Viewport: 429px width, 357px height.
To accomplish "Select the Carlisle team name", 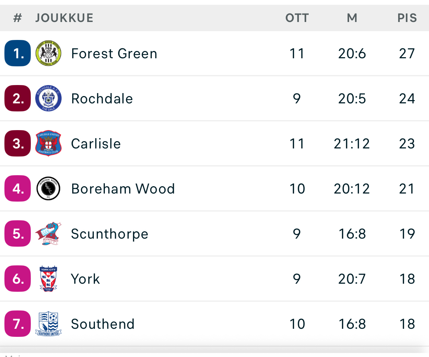I will click(96, 144).
